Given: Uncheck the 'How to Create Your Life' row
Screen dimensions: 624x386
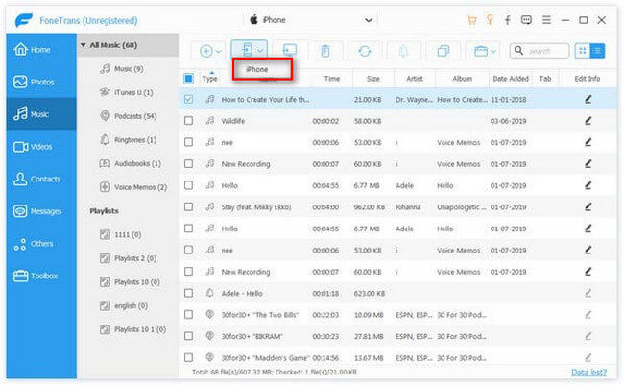Looking at the screenshot, I should [188, 98].
